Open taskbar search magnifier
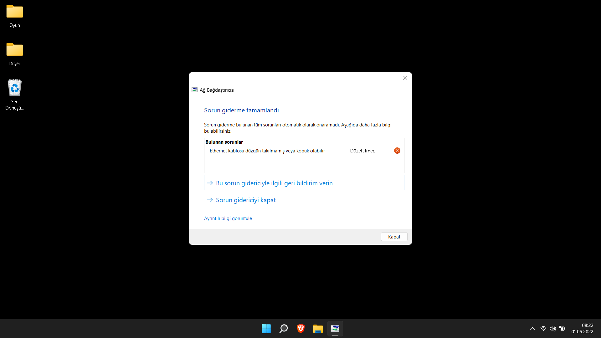 point(284,329)
